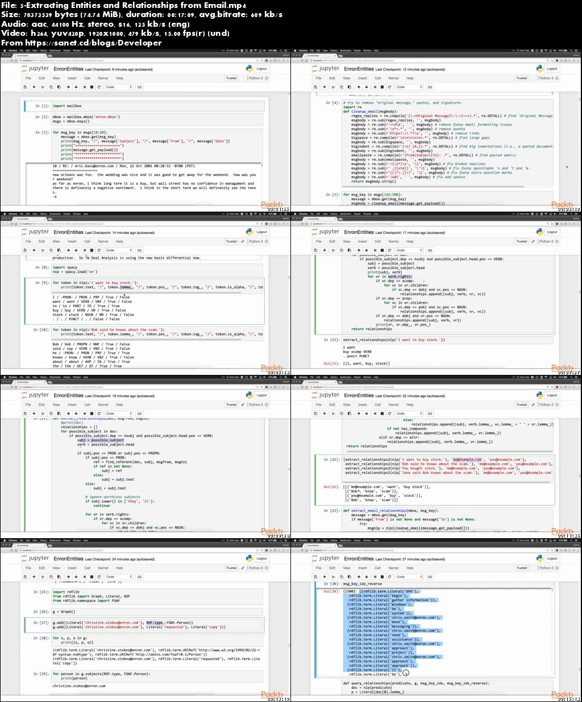Click Python logo in the 12-minutes-ago notebook
This screenshot has height=702, width=582.
point(539,68)
